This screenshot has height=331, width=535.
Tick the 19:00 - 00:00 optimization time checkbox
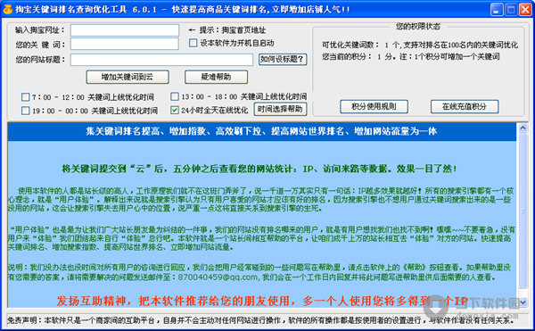click(x=26, y=111)
